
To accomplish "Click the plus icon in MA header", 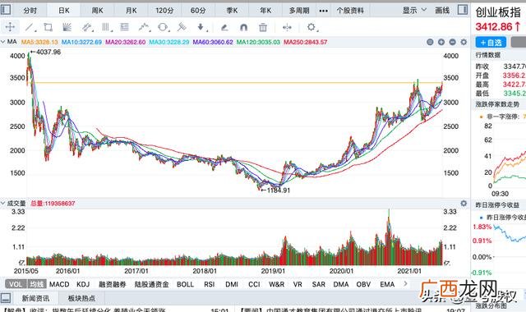I will tap(441, 42).
